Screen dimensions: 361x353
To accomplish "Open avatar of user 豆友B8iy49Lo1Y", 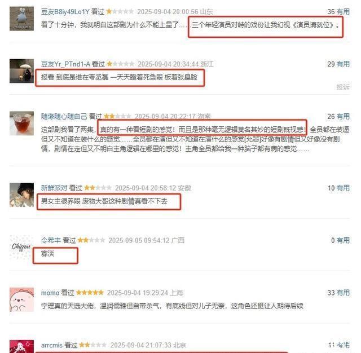I will (21, 19).
